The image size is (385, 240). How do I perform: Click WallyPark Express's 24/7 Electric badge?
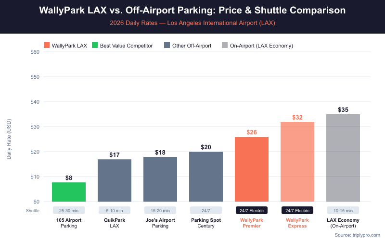pos(297,210)
